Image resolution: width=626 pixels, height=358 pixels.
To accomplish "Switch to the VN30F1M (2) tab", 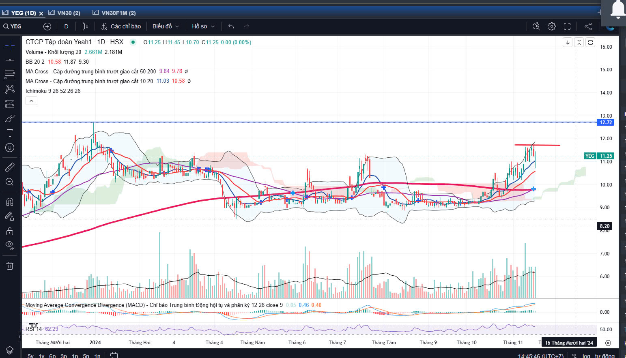I will pos(114,13).
